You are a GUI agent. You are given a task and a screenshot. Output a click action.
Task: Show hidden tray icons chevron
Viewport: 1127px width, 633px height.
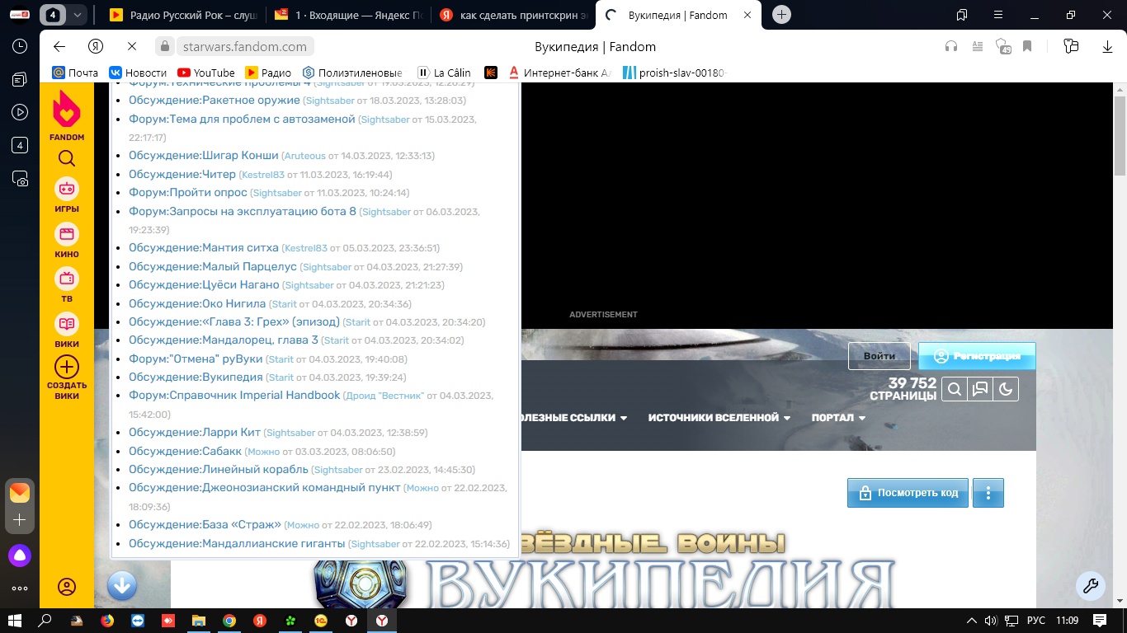point(972,621)
